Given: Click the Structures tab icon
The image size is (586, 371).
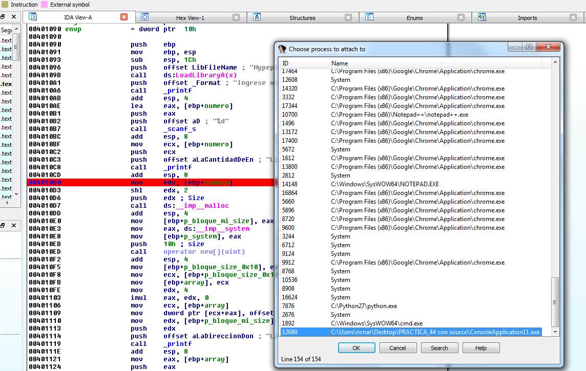Looking at the screenshot, I should pyautogui.click(x=257, y=17).
